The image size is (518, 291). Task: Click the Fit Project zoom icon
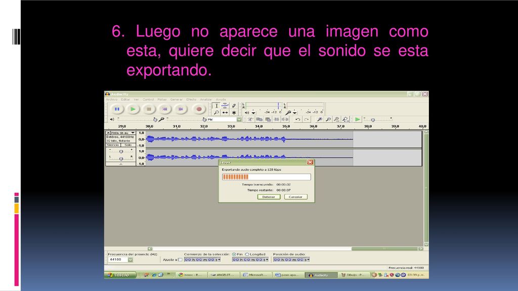coord(346,119)
